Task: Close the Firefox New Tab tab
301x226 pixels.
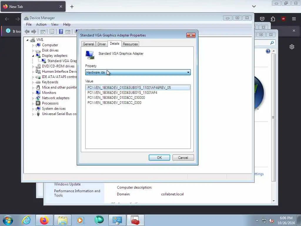Action: coord(61,6)
